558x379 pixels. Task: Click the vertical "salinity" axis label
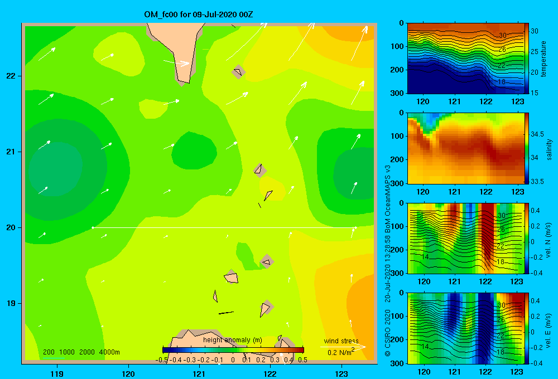549,149
